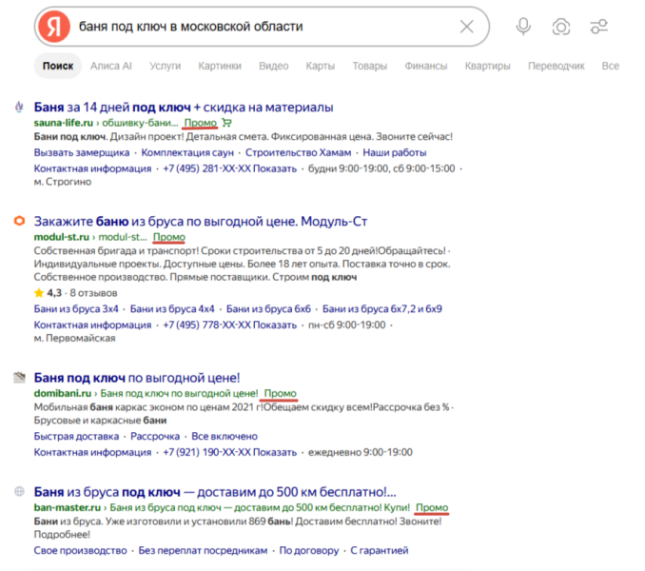This screenshot has height=571, width=645.
Task: Open 'Наши работы' sitelink
Action: point(395,152)
